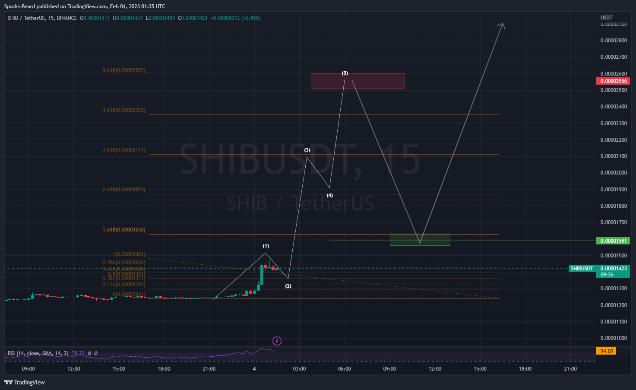The height and width of the screenshot is (390, 636).
Task: Select the 2.618(0.00001871) Fibonacci label
Action: (x=124, y=190)
